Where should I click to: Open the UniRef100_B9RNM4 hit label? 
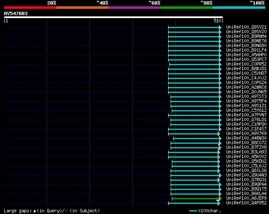click(x=246, y=37)
